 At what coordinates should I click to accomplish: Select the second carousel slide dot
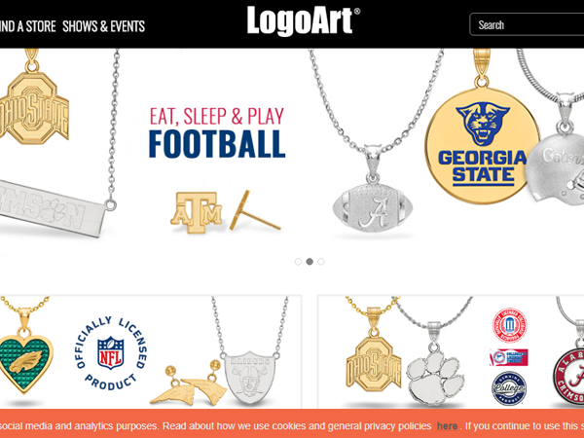click(x=310, y=262)
